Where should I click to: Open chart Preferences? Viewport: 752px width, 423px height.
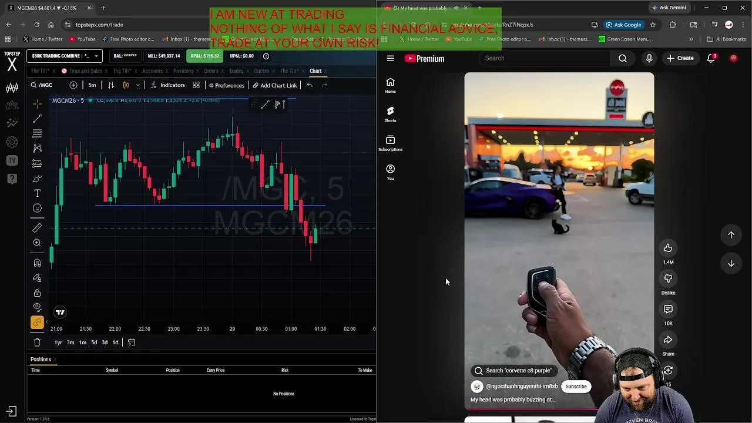(227, 86)
